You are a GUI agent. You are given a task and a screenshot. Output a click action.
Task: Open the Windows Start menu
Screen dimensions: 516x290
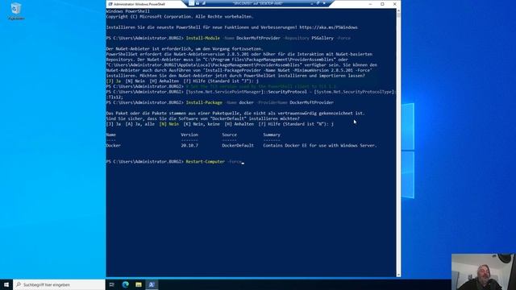point(6,284)
